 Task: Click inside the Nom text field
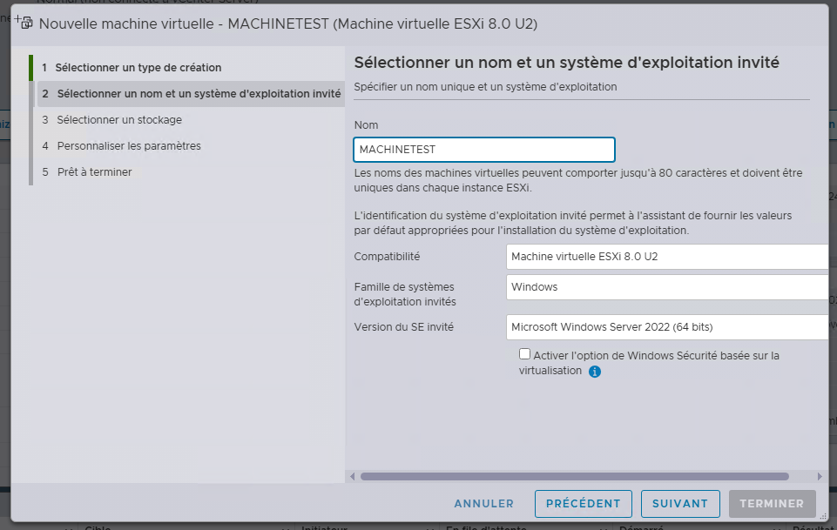click(x=484, y=149)
